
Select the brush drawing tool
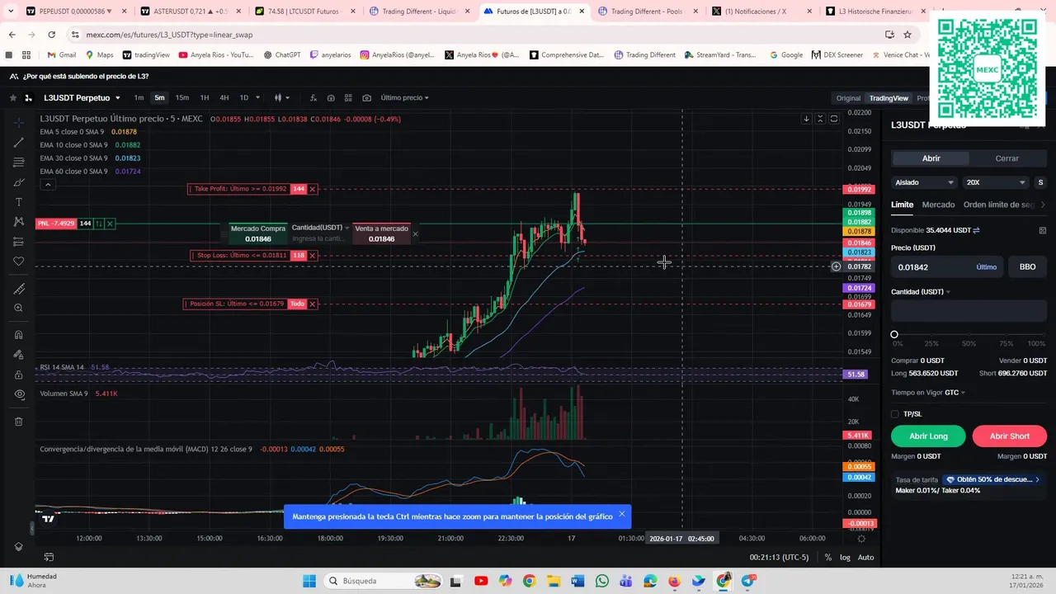[x=19, y=182]
